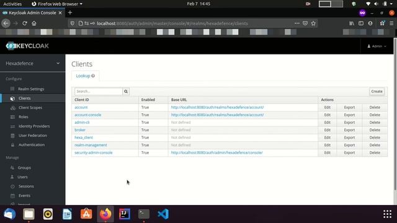Open Sessions under Manage

(x=26, y=186)
